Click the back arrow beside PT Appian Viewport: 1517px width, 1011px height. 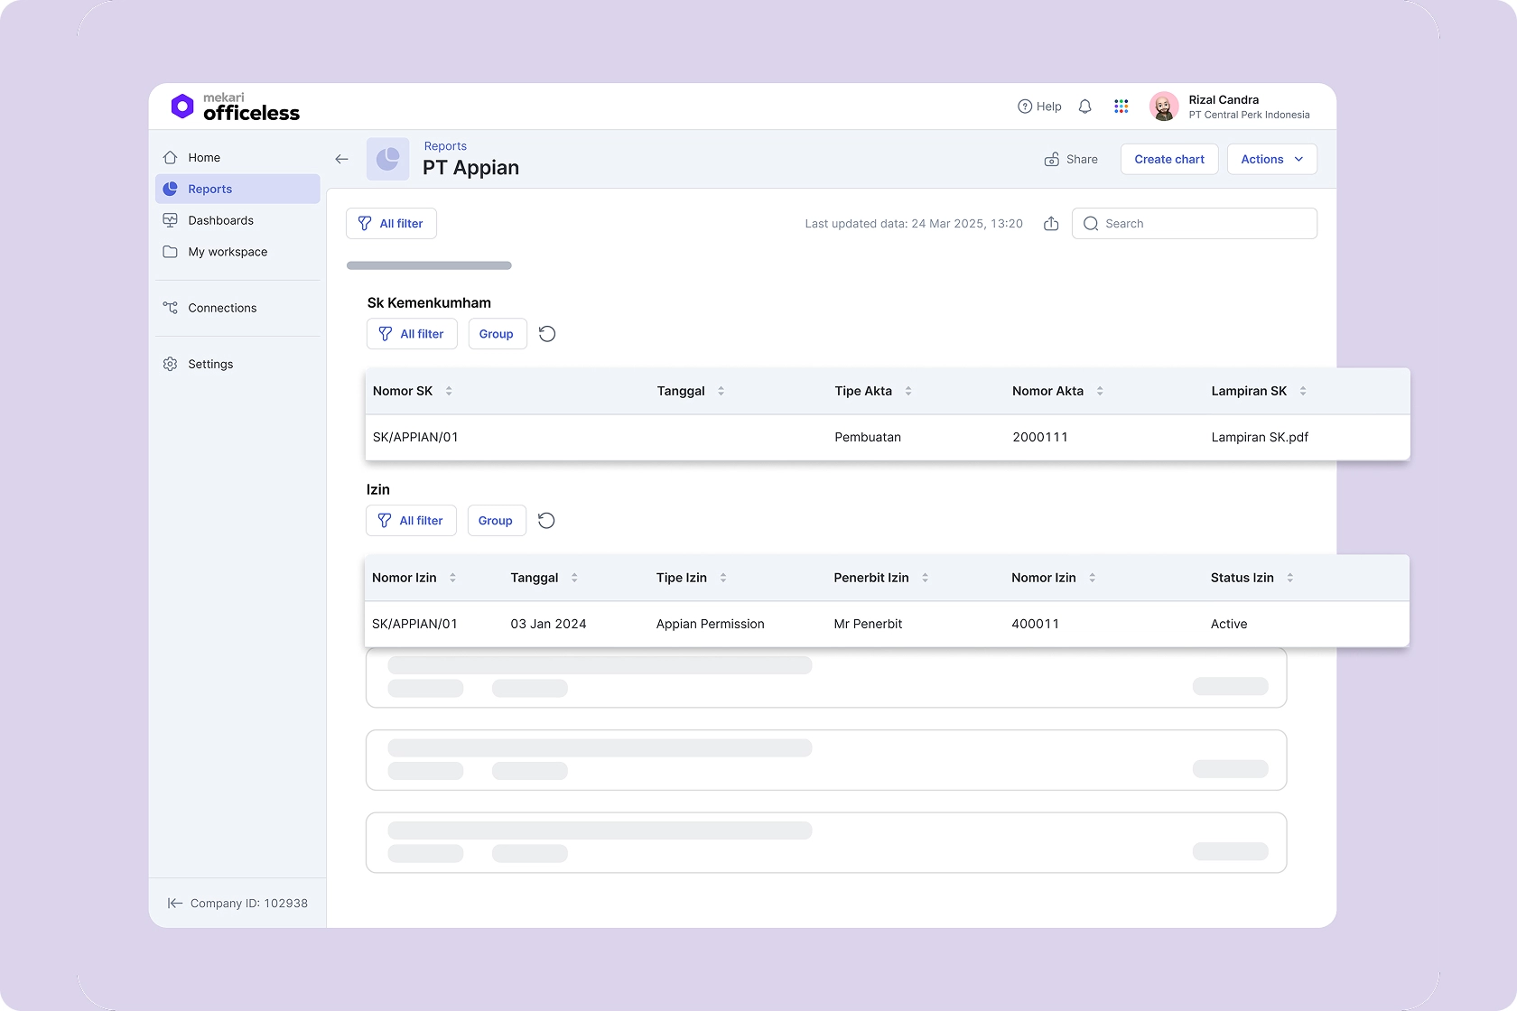click(341, 159)
